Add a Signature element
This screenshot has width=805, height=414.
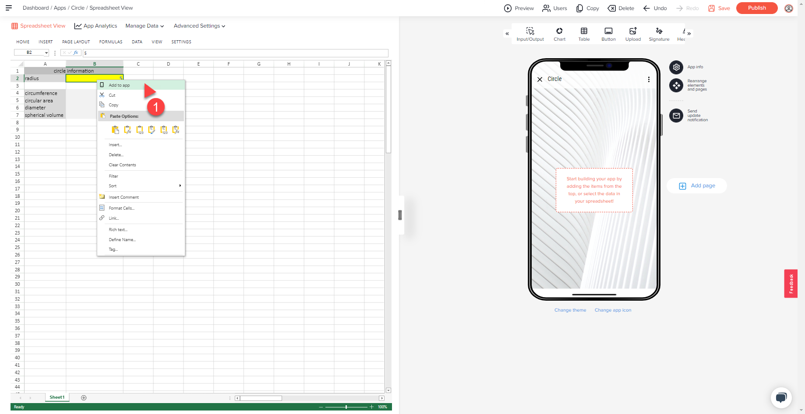coord(659,34)
